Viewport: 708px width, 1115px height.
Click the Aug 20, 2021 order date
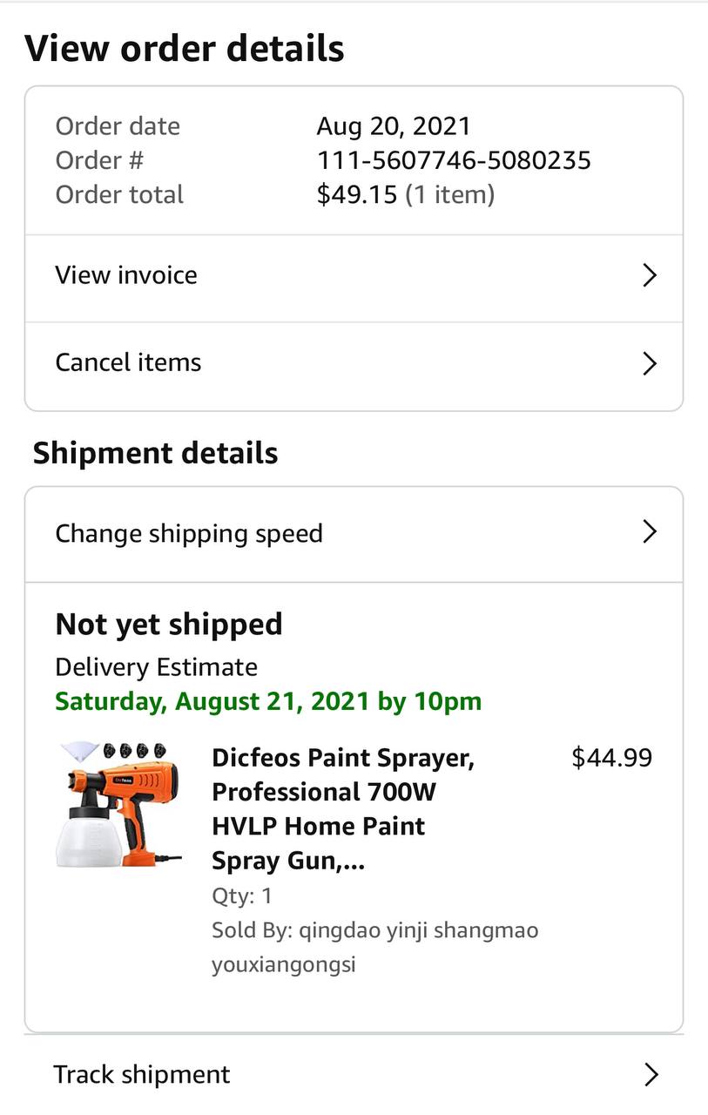394,126
